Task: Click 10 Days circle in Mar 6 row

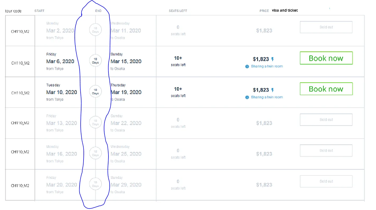Action: pyautogui.click(x=95, y=61)
